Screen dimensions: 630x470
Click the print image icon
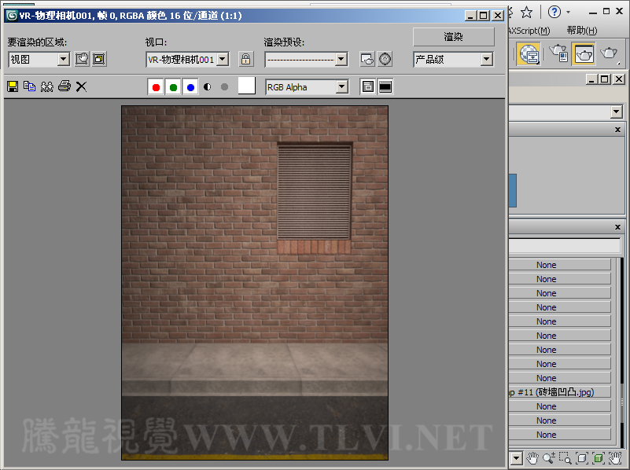click(64, 86)
